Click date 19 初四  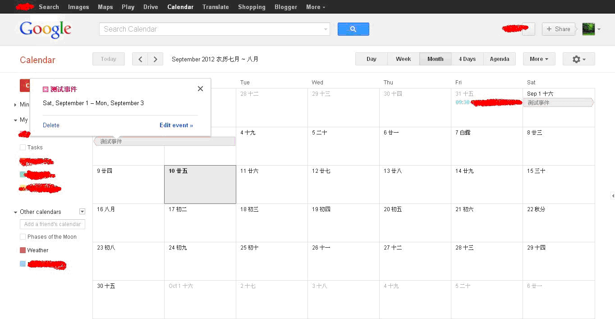tap(321, 209)
